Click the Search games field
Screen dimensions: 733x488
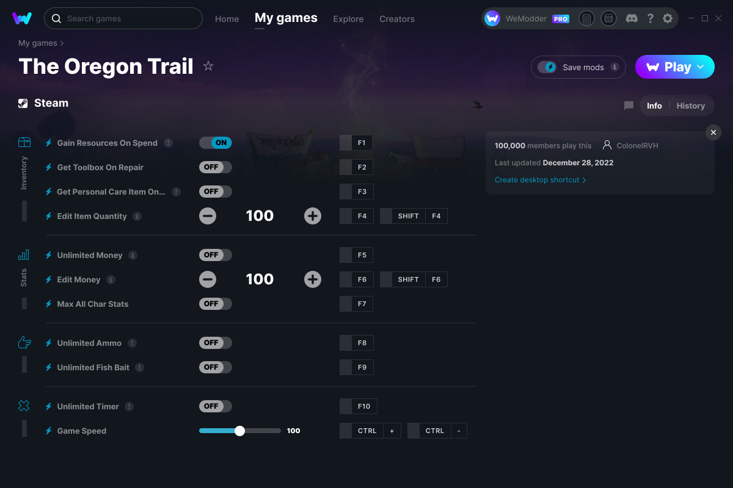pyautogui.click(x=123, y=18)
